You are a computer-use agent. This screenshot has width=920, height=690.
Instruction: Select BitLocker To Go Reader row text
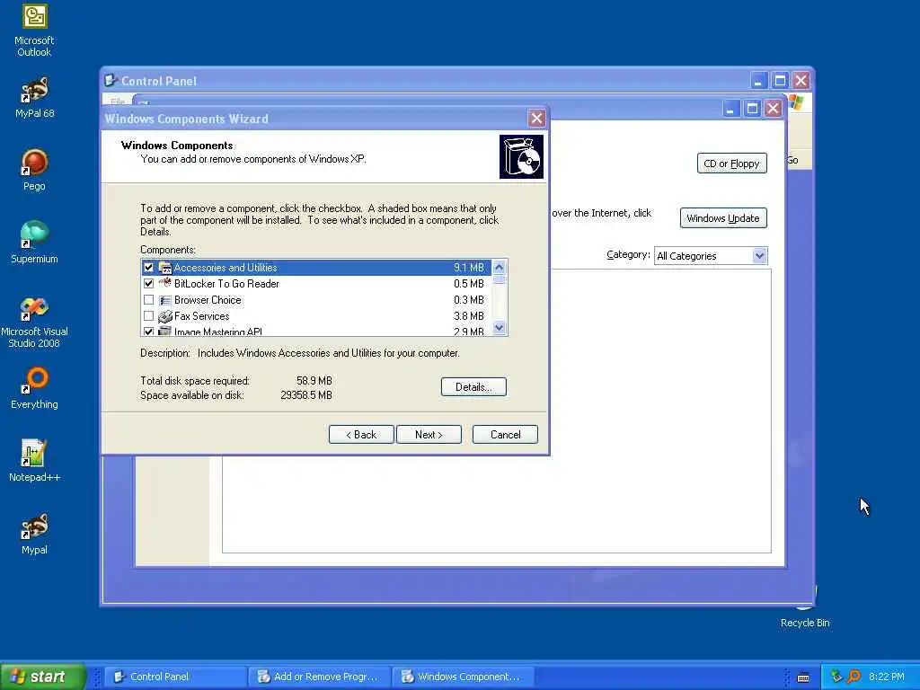point(226,283)
